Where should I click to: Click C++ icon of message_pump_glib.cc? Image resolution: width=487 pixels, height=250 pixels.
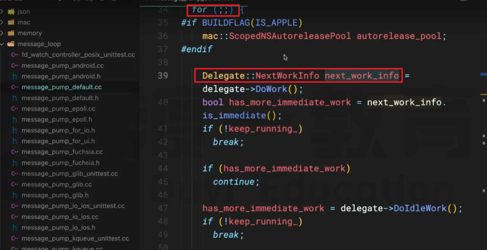[15, 184]
